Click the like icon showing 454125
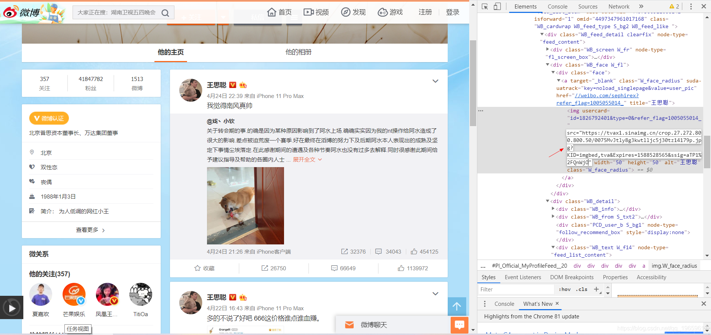 click(x=414, y=251)
